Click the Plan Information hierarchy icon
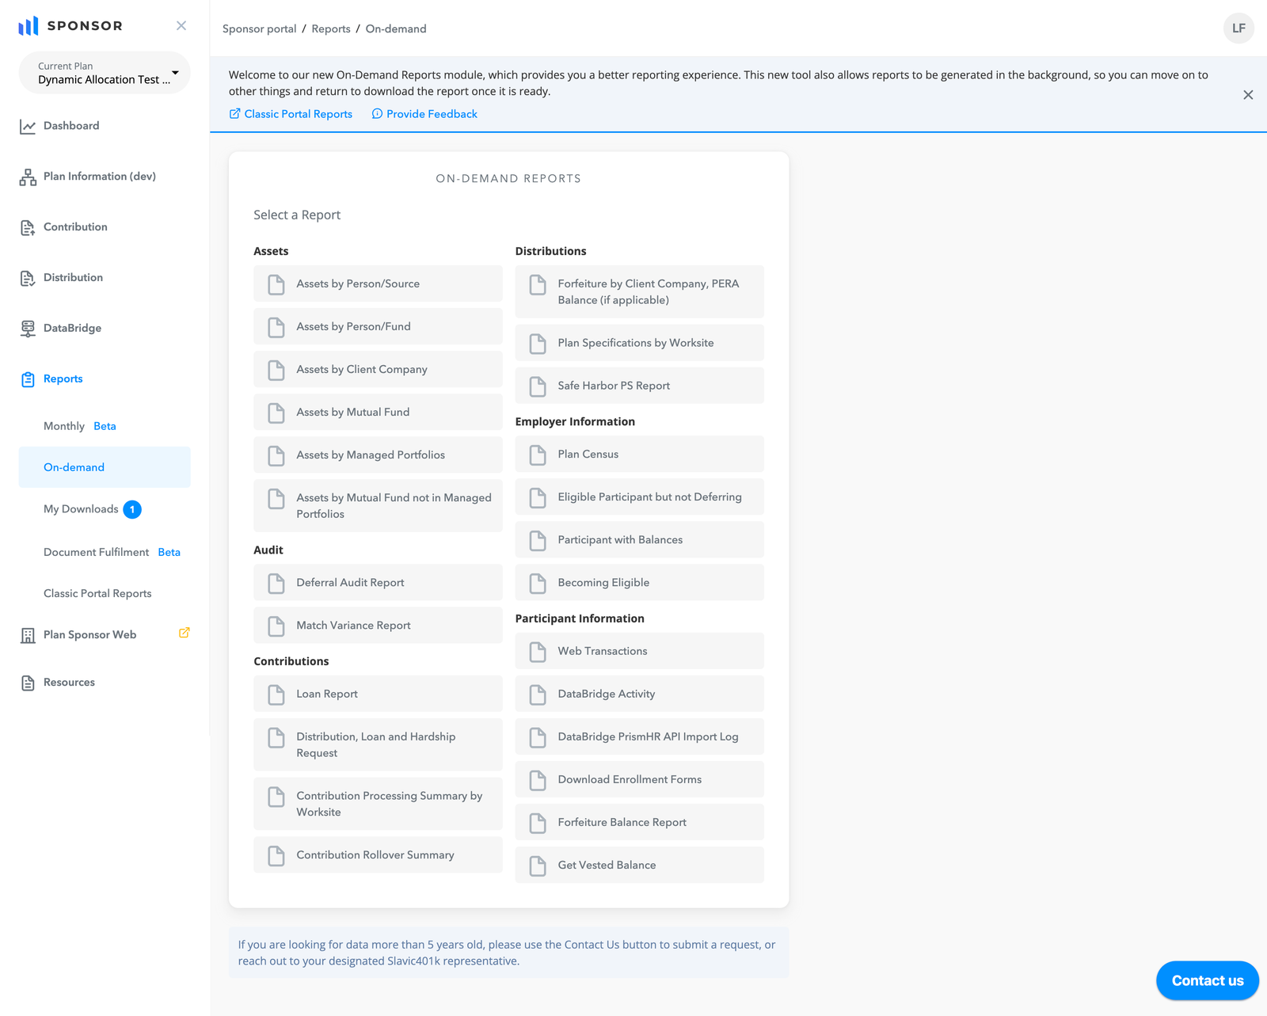The image size is (1267, 1016). pos(28,177)
